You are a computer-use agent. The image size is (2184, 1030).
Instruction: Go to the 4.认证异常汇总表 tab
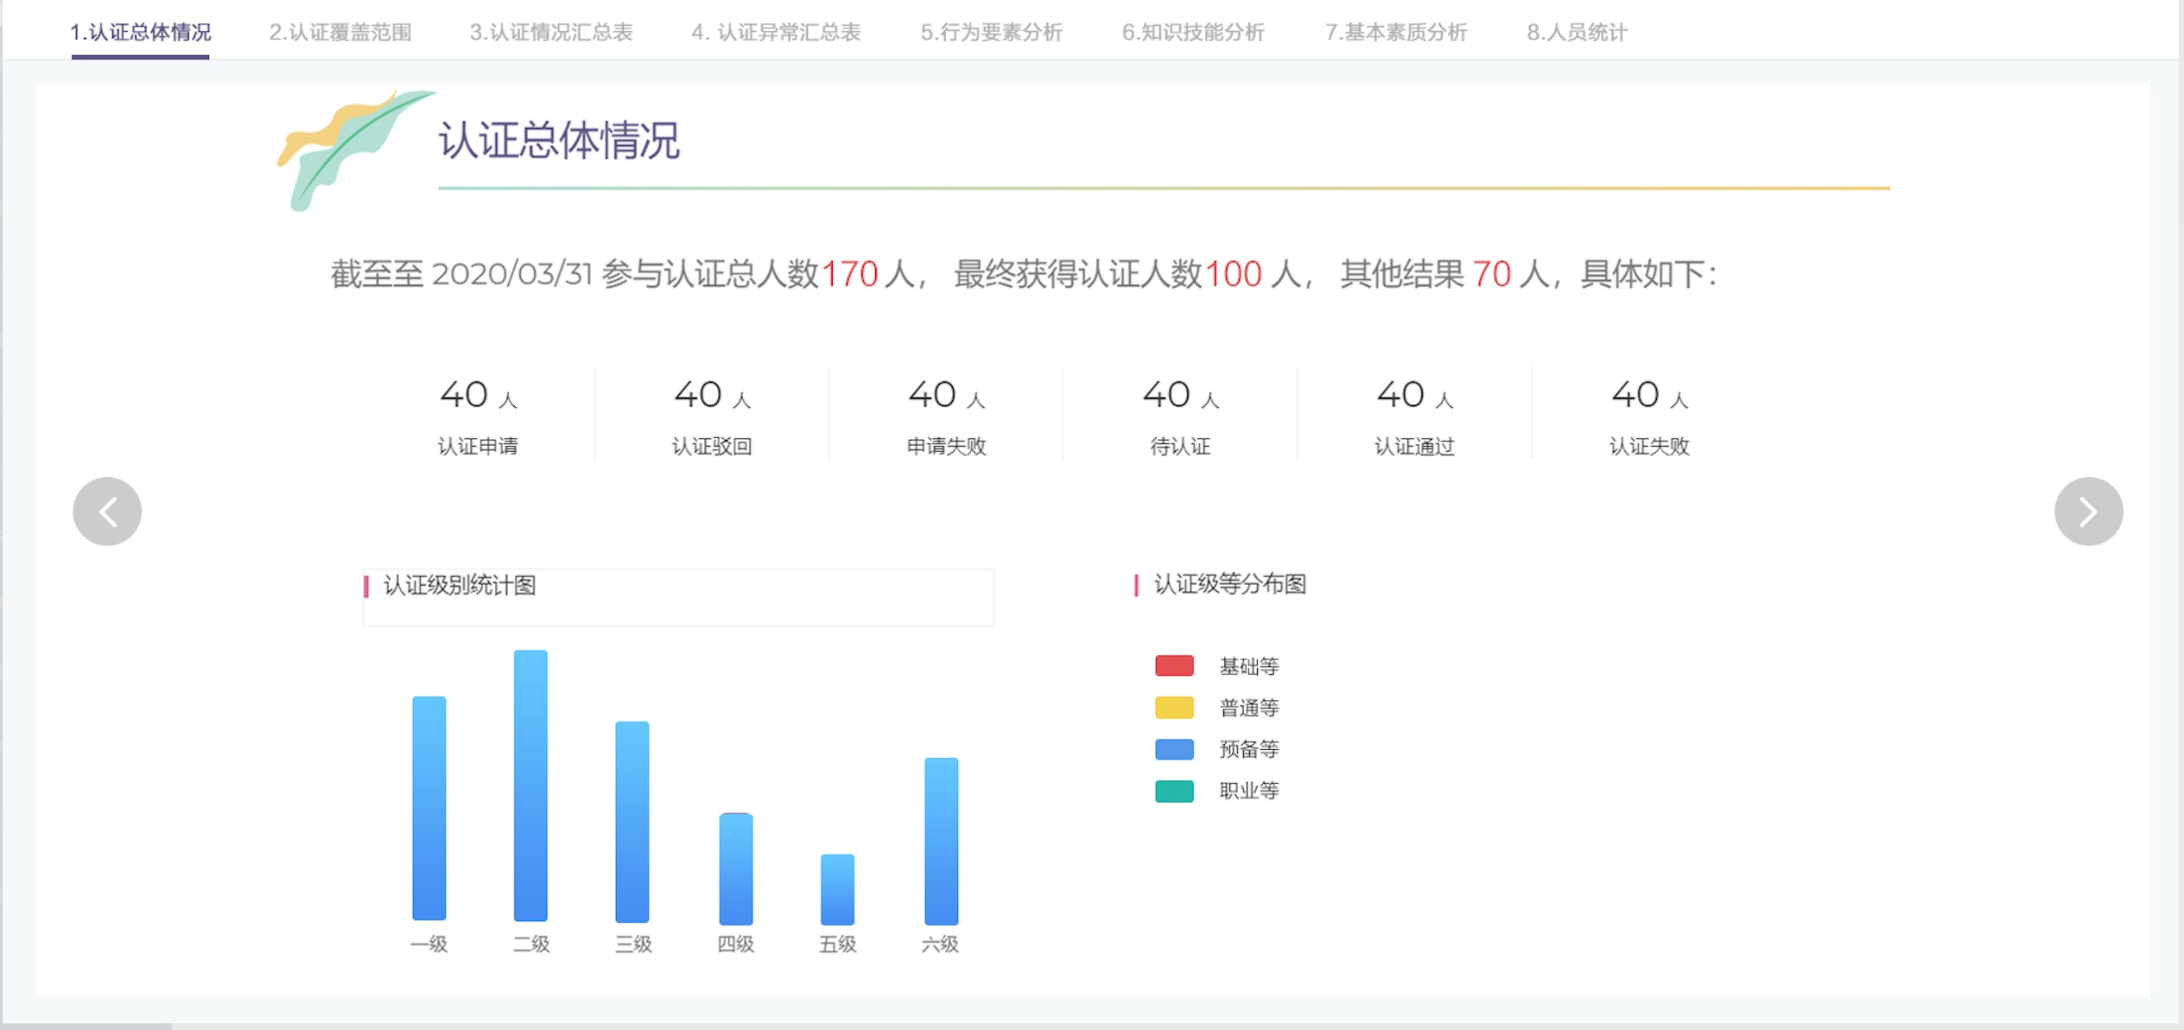(x=776, y=33)
